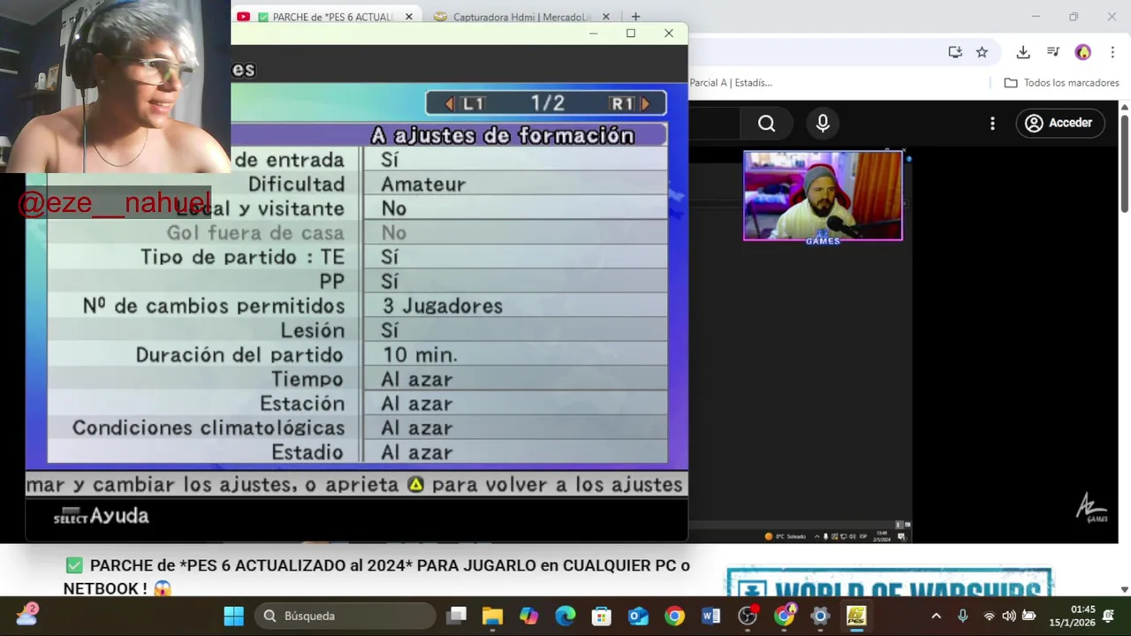Launch Copilot from taskbar
Image resolution: width=1131 pixels, height=636 pixels.
coord(528,616)
